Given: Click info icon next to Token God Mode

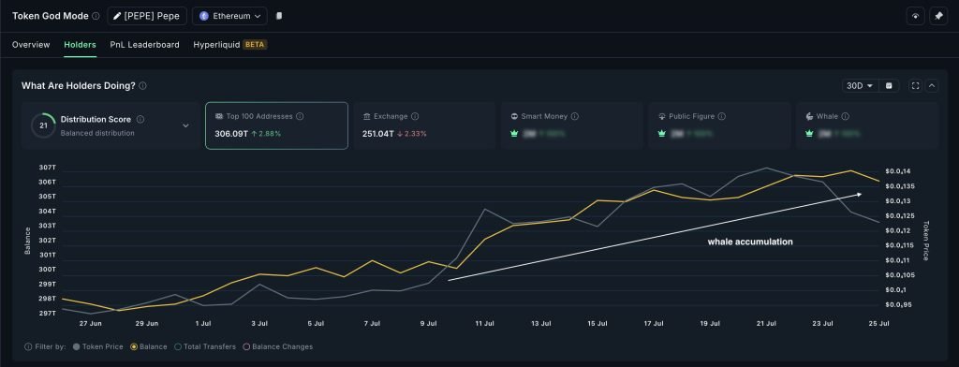Looking at the screenshot, I should [x=96, y=17].
